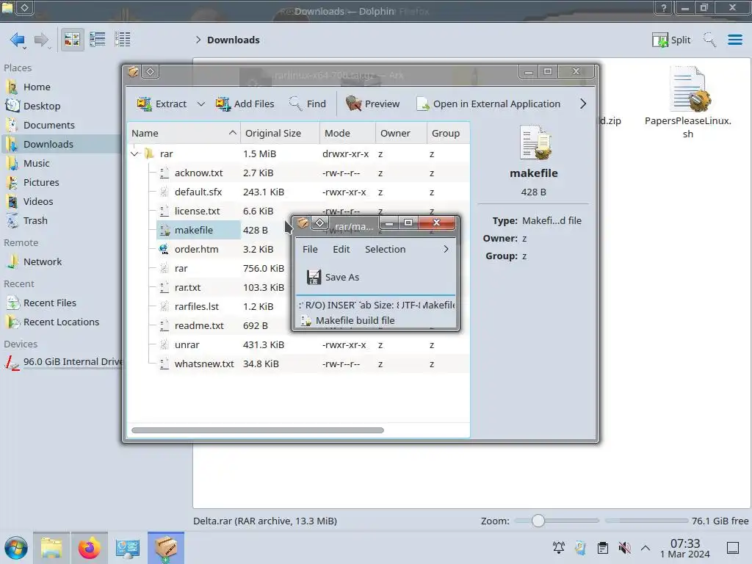The height and width of the screenshot is (564, 752).
Task: Open Firefox from the taskbar
Action: point(89,548)
